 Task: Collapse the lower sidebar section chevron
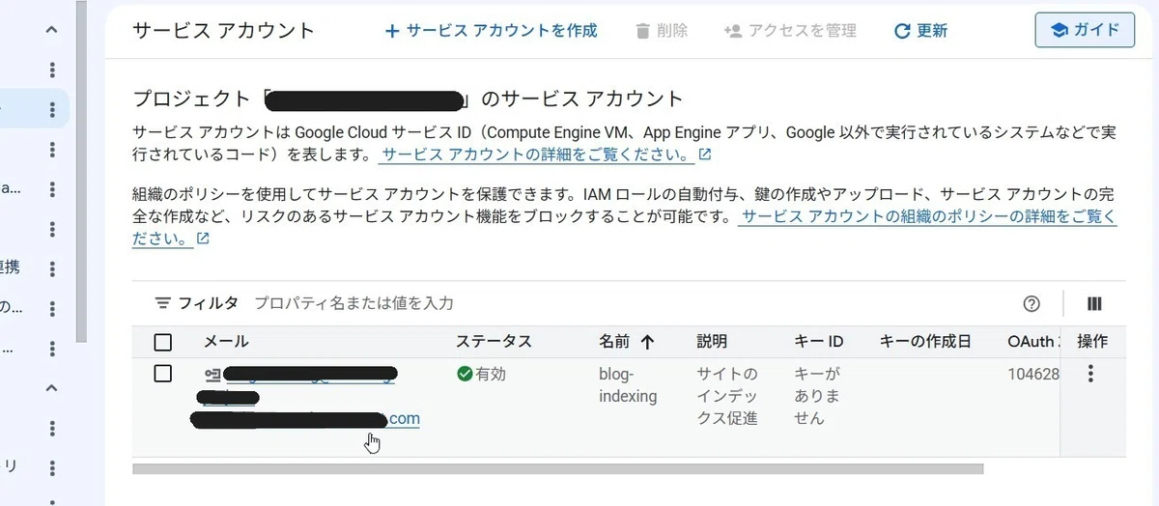coord(52,387)
